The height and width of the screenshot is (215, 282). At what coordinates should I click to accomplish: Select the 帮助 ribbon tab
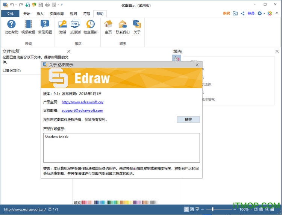point(100,14)
